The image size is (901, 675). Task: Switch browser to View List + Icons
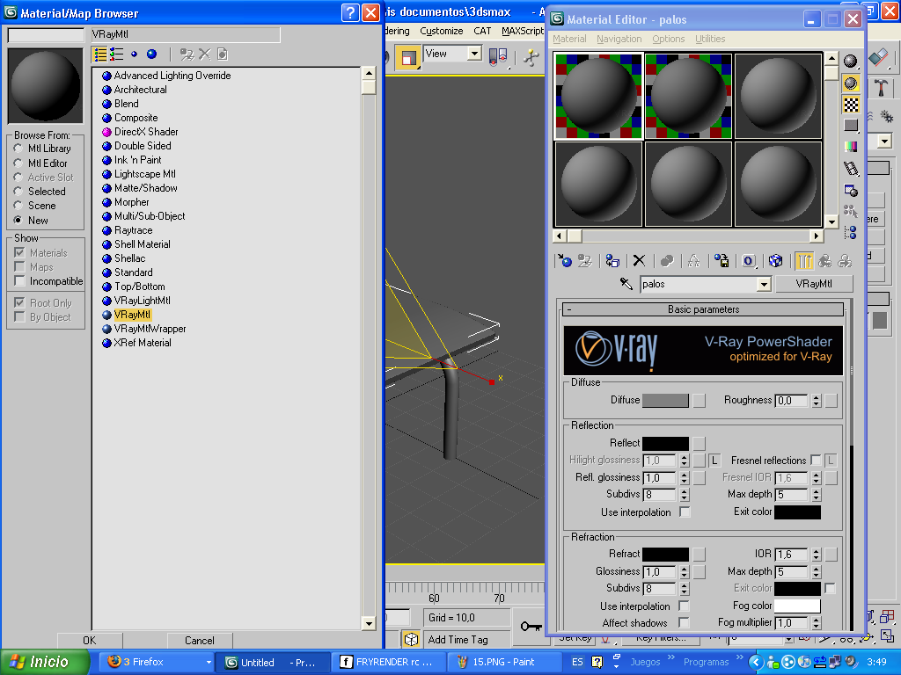[117, 54]
